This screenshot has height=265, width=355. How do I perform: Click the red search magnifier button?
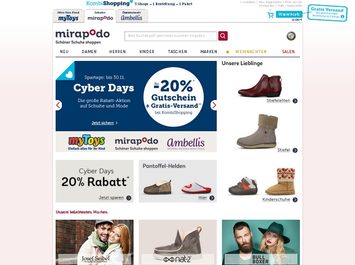click(x=223, y=36)
